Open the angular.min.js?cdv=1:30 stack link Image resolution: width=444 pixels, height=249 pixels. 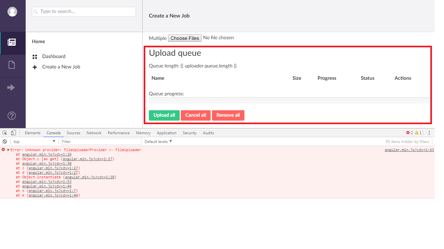pos(47,163)
